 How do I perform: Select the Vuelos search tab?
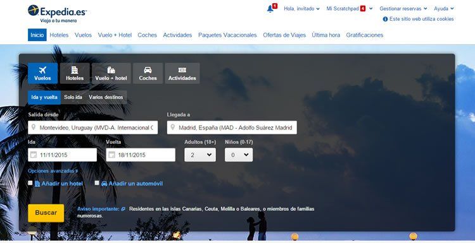click(x=42, y=73)
